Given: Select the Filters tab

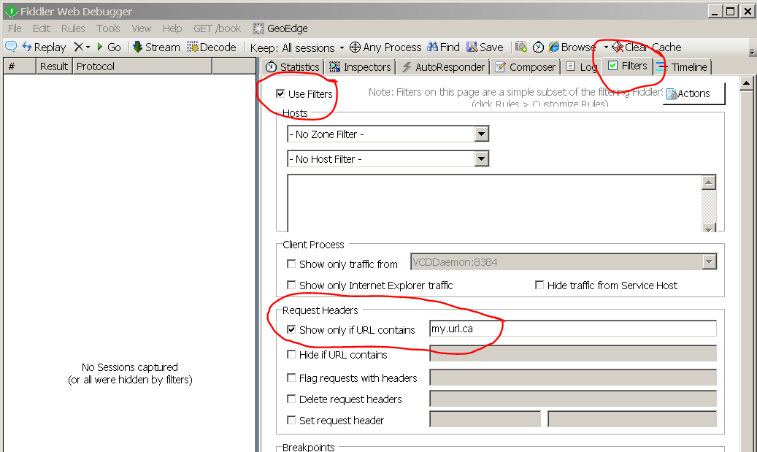Looking at the screenshot, I should coord(628,66).
